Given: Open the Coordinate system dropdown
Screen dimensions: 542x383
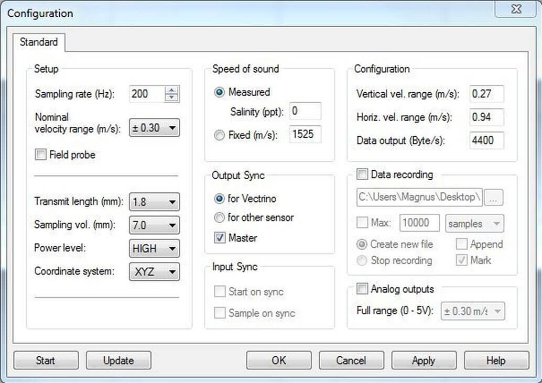Looking at the screenshot, I should click(x=154, y=271).
